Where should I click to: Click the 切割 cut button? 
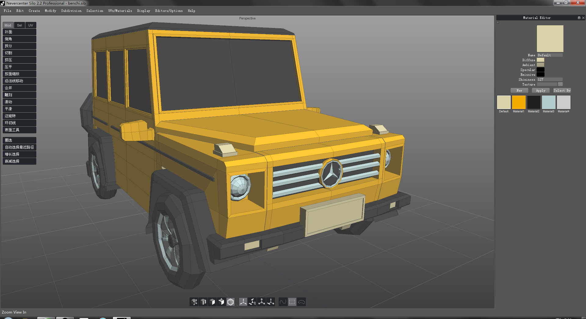click(20, 53)
